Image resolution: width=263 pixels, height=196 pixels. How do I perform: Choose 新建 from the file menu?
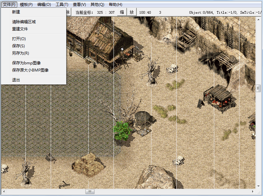[34, 12]
